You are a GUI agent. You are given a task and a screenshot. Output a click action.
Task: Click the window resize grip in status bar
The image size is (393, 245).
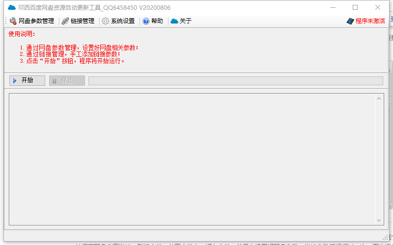[386, 237]
